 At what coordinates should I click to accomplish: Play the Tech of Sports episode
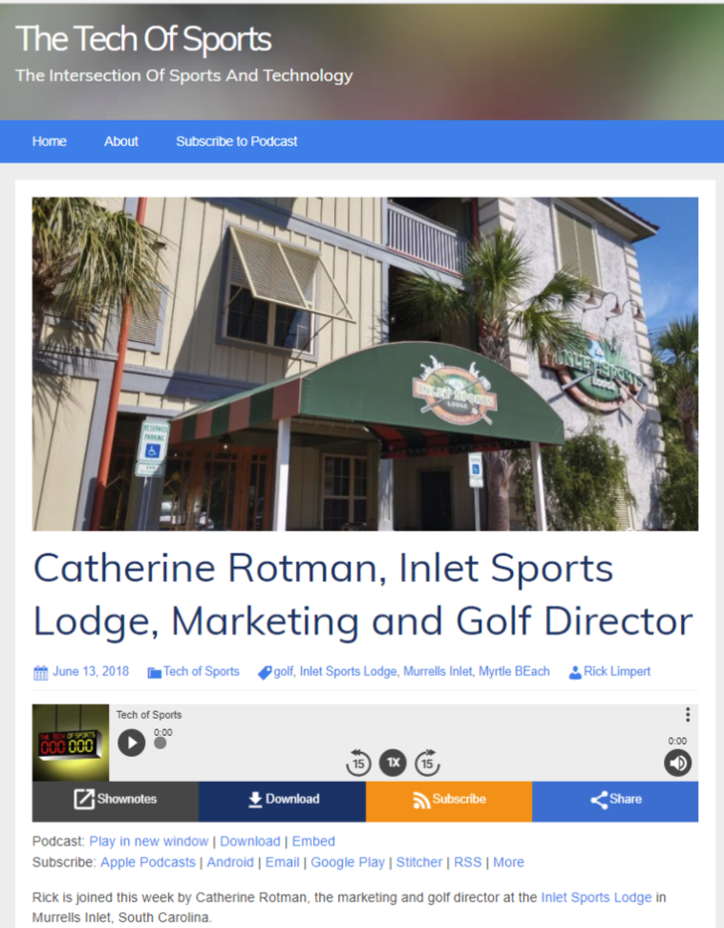(131, 743)
